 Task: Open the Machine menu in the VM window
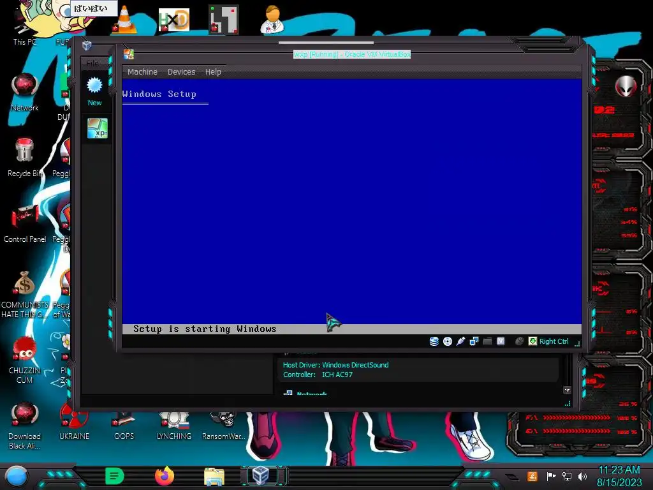click(142, 71)
